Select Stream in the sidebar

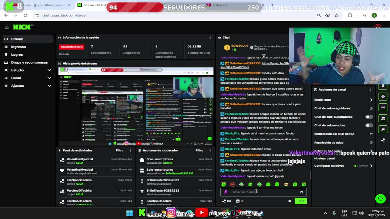[27, 39]
